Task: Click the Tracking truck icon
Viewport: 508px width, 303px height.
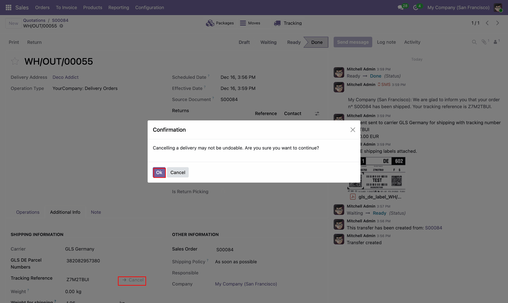Action: (x=277, y=23)
